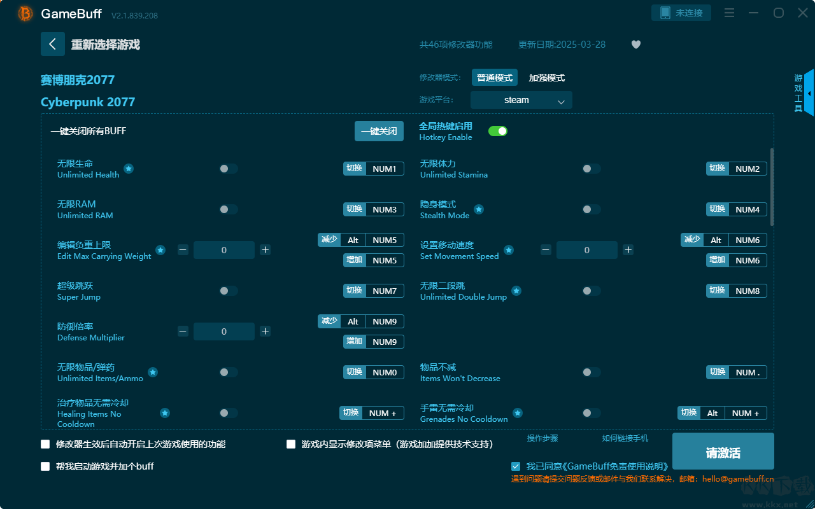815x509 pixels.
Task: Click the star badge next to Unlimited Health
Action: tap(129, 169)
